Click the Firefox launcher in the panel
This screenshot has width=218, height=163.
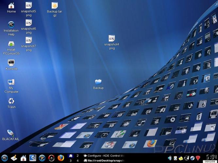[61, 158]
